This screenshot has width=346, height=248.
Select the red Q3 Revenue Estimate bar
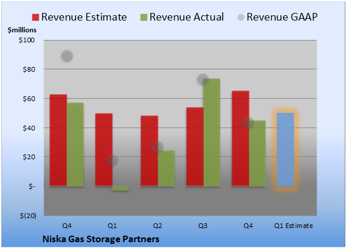[x=195, y=147]
